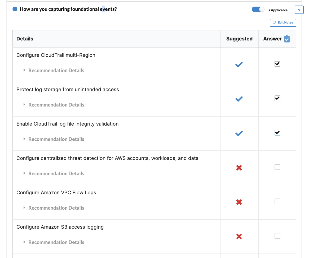Select the text Enable CloudTrail log file integrity validation

point(67,124)
